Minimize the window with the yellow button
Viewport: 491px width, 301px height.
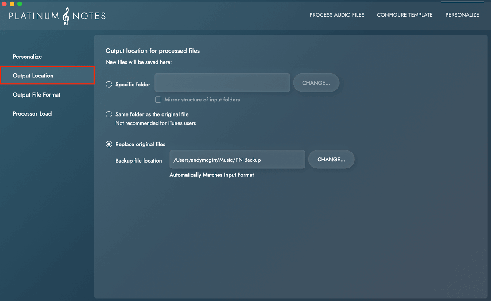12,4
